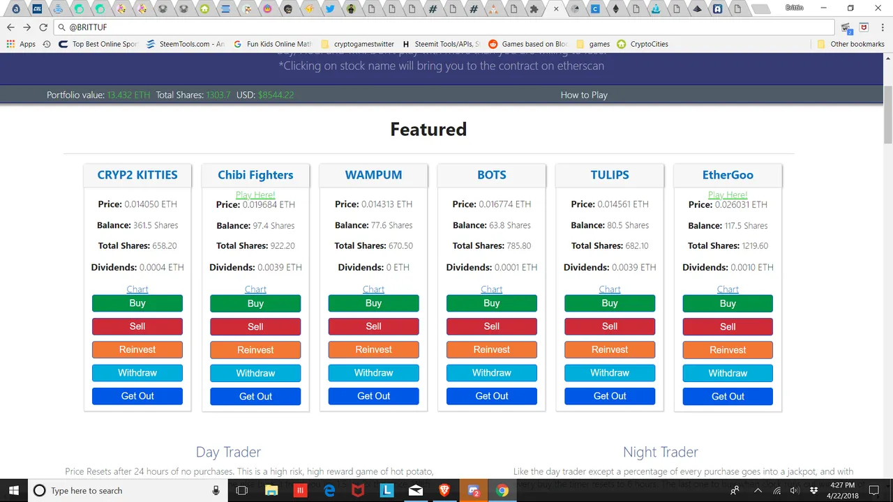893x502 pixels.
Task: Open the BOTS contract link
Action: pyautogui.click(x=492, y=175)
